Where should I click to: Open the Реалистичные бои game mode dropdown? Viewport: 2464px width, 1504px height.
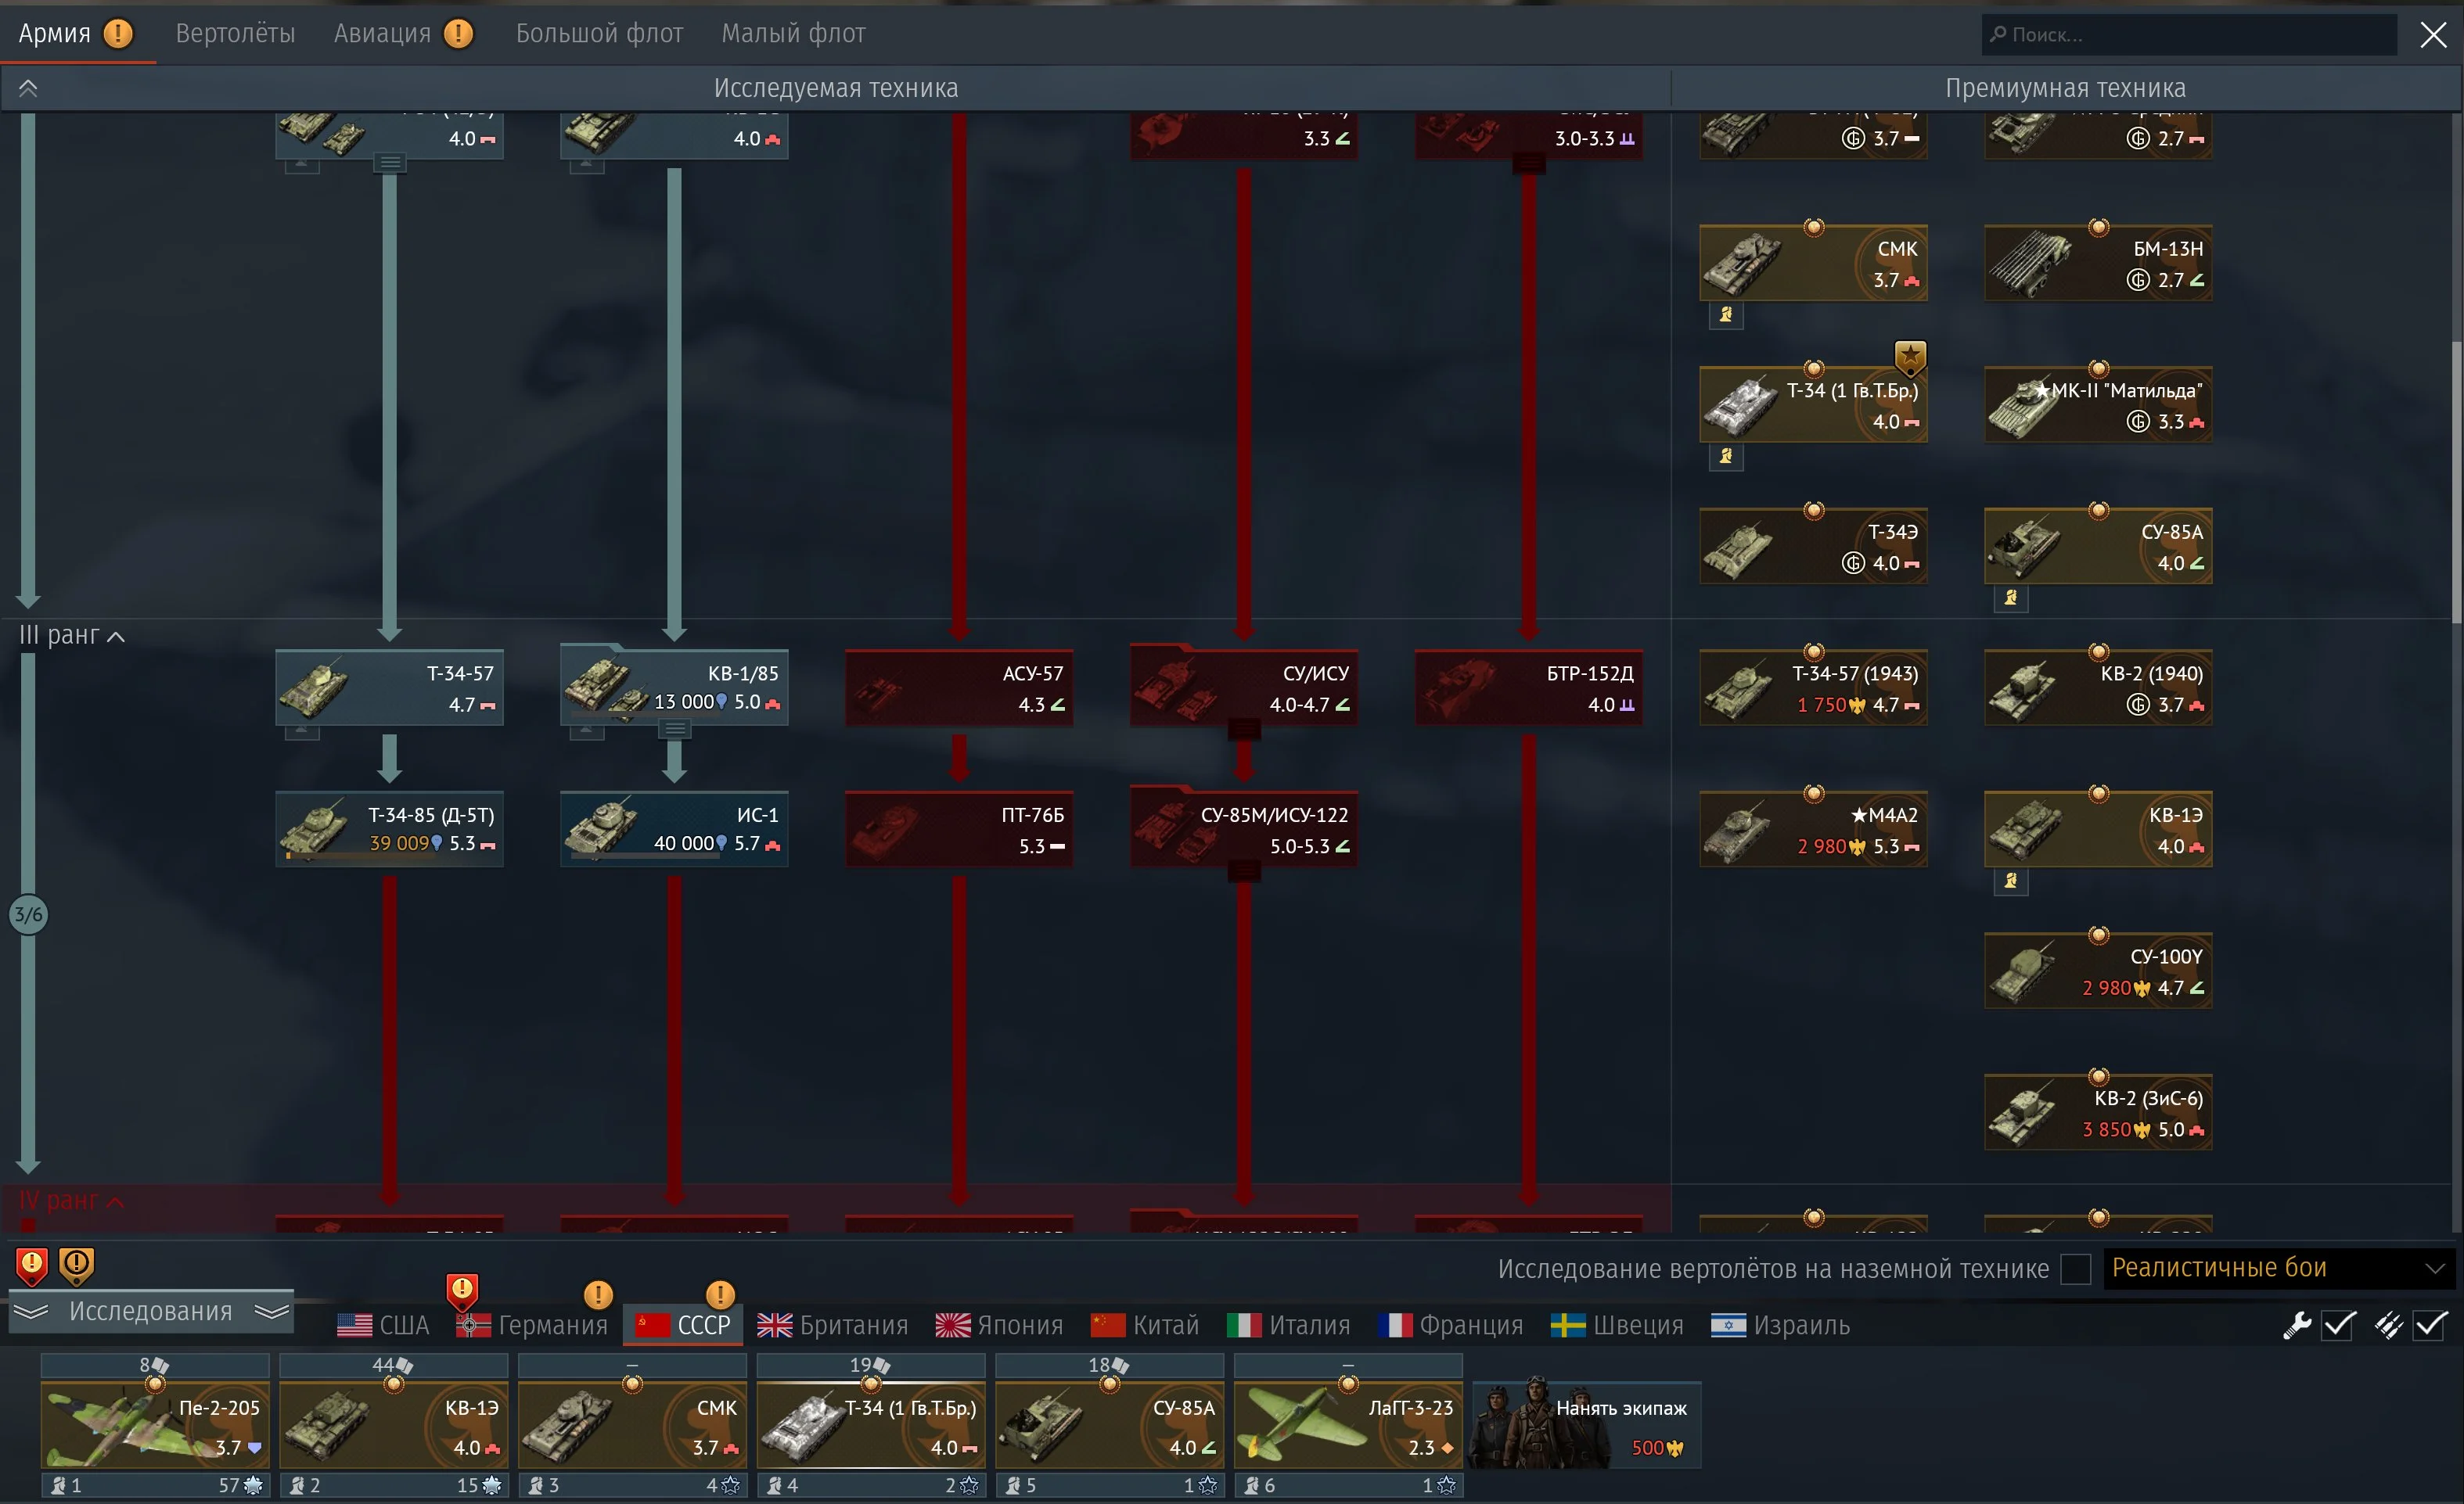(x=2280, y=1268)
